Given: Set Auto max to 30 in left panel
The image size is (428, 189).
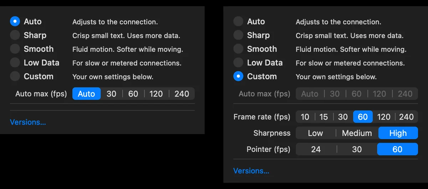Looking at the screenshot, I should [x=112, y=94].
